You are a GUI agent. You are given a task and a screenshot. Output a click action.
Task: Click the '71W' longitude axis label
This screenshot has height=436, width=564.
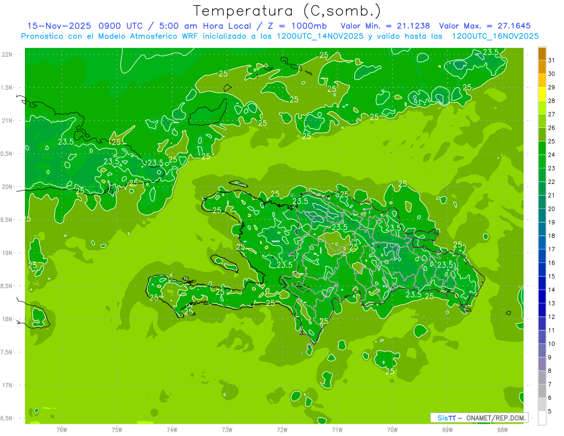337,429
